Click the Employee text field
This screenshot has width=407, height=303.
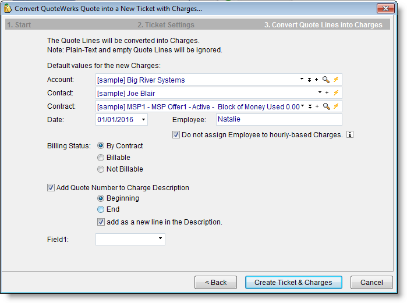278,119
